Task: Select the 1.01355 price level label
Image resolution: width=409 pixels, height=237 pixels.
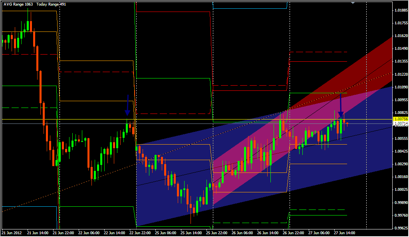Action: 401,61
